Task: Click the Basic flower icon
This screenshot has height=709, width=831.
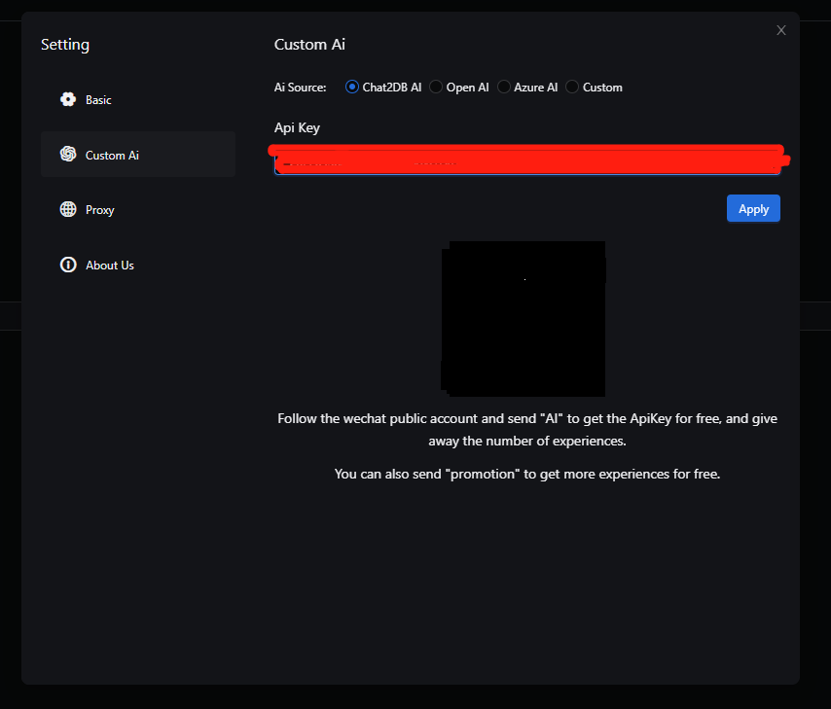Action: tap(68, 99)
